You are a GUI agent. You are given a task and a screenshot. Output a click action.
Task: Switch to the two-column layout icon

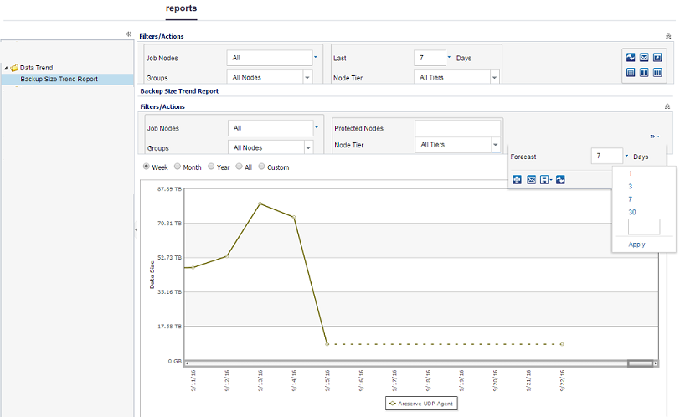tap(644, 72)
